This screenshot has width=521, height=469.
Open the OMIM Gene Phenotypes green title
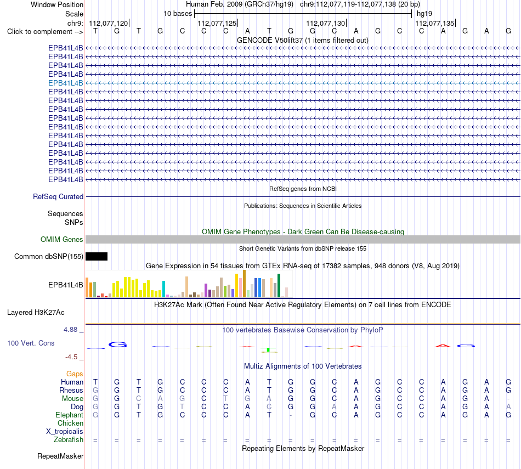[x=303, y=231]
